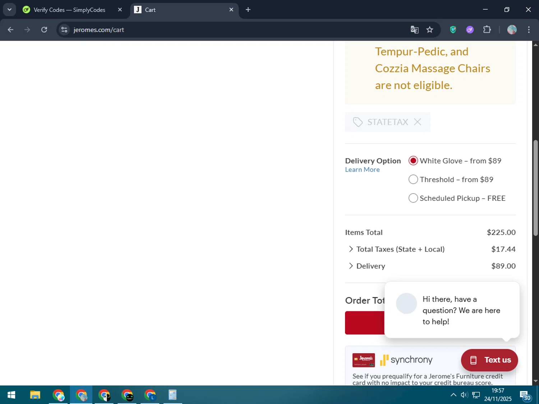Screen dimensions: 539x404
Task: Open the green shield extension
Action: click(453, 30)
